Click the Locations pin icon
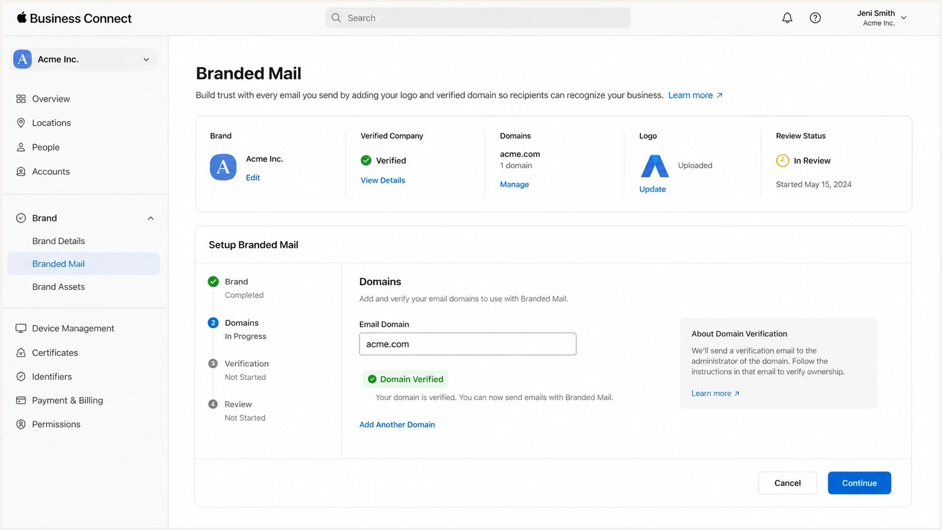This screenshot has height=530, width=942. tap(21, 123)
